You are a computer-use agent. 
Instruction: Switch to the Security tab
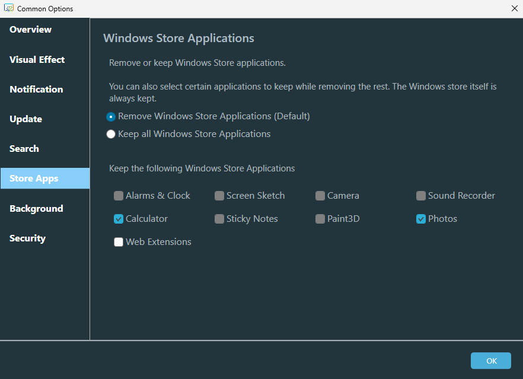point(27,238)
